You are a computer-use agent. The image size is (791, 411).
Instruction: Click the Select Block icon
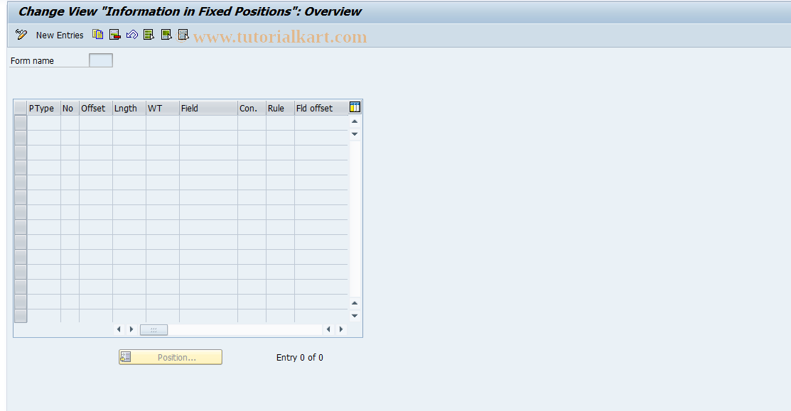pos(166,34)
